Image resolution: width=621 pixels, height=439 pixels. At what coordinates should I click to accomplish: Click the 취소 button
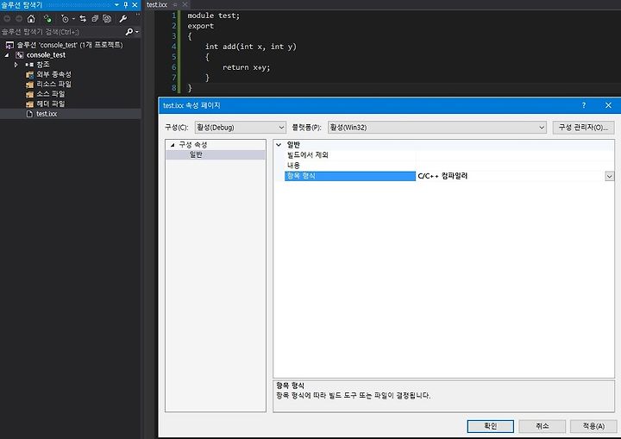point(543,426)
